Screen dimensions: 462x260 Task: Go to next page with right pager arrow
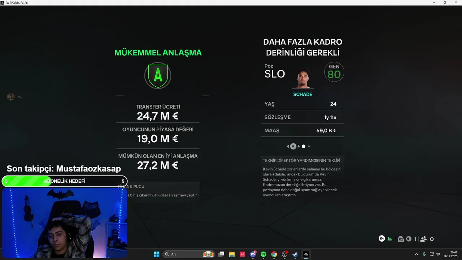click(298, 146)
